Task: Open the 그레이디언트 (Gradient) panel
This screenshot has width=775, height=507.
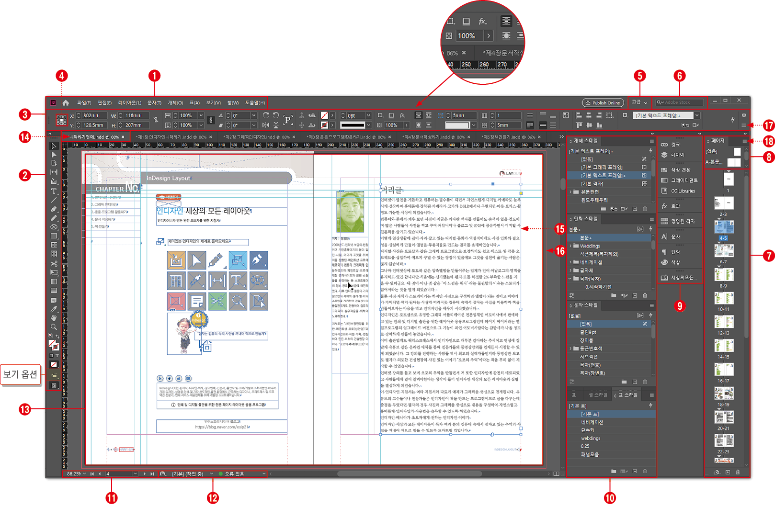Action: tap(679, 180)
